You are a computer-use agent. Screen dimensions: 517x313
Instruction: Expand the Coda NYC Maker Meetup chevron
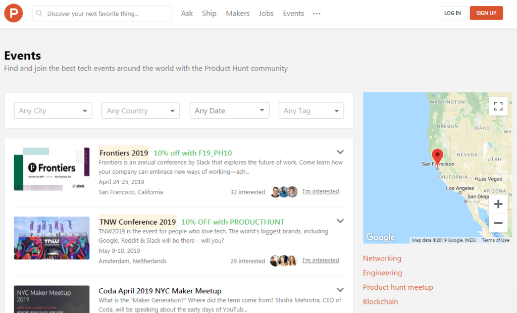tap(340, 290)
